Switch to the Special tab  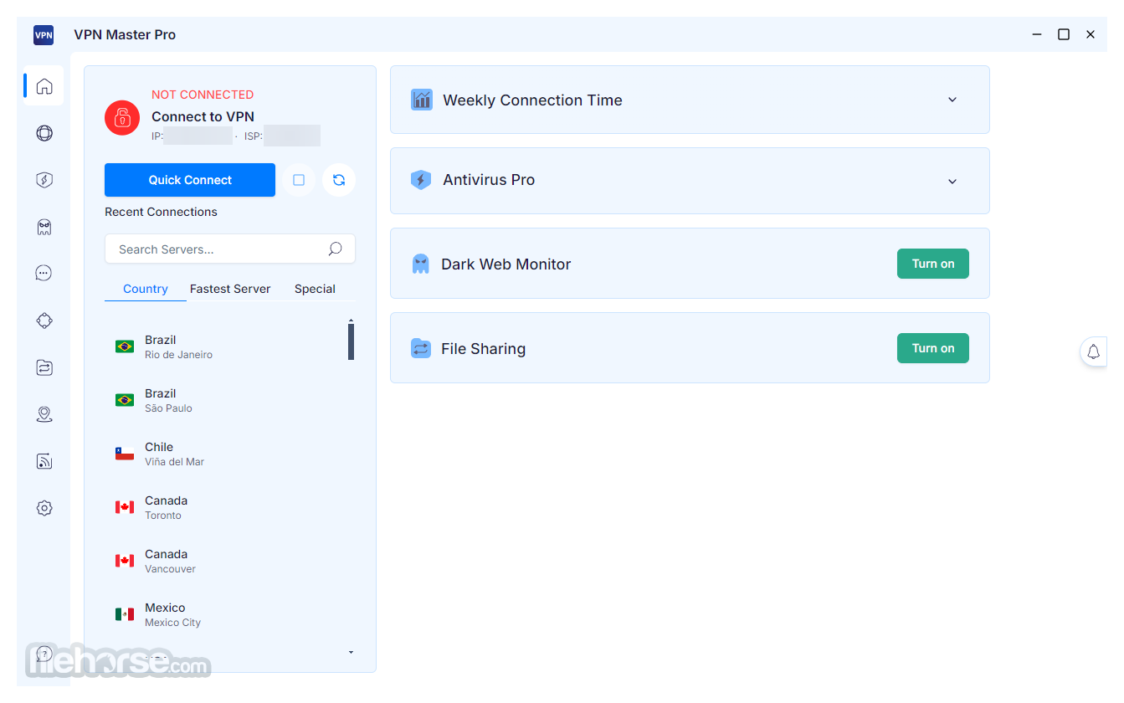315,289
